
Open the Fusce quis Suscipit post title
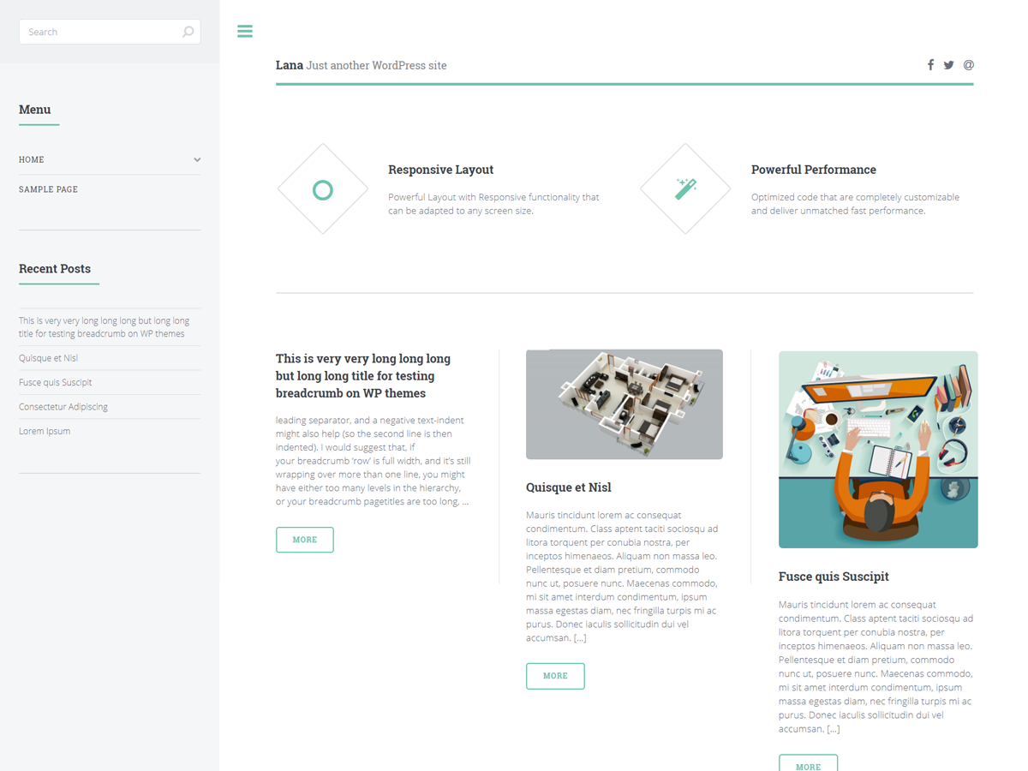click(834, 577)
